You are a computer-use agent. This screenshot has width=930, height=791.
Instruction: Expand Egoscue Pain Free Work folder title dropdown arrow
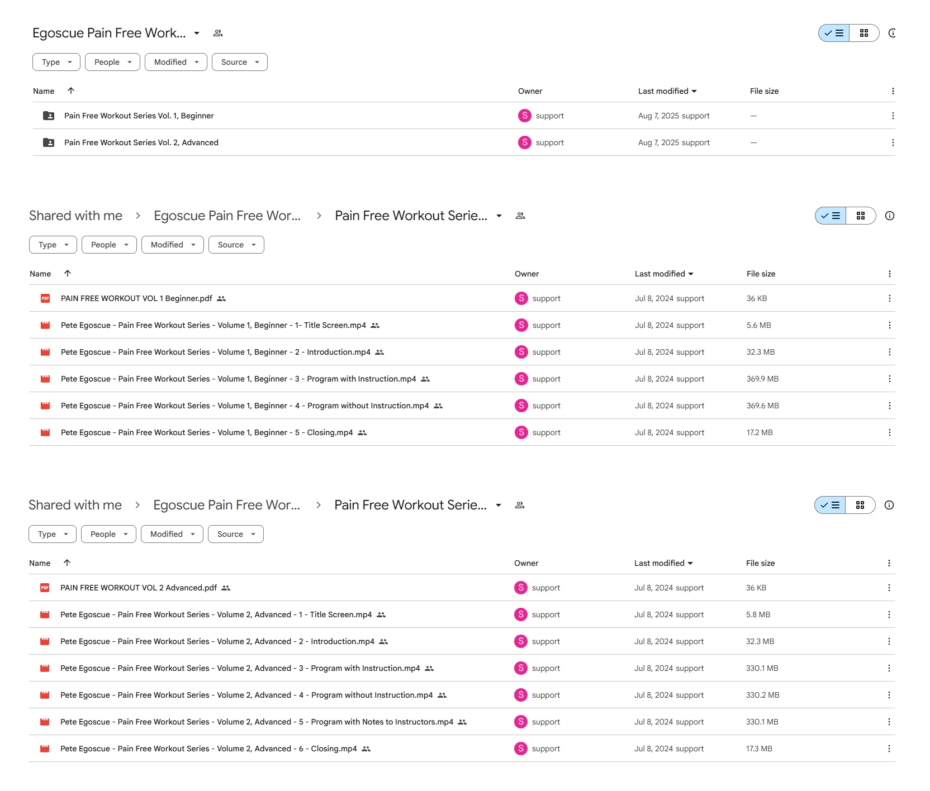click(197, 33)
